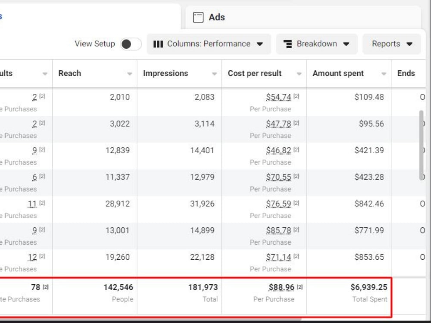Sort by Cost per result header
Screen dimensions: 431x323
point(255,73)
